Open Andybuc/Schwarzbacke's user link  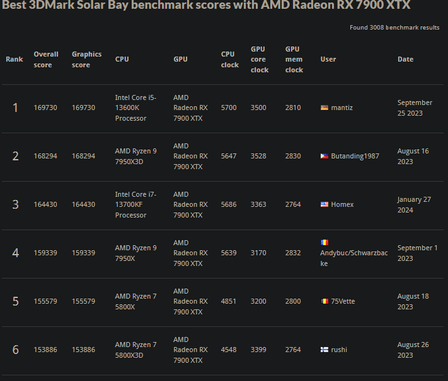pyautogui.click(x=353, y=258)
